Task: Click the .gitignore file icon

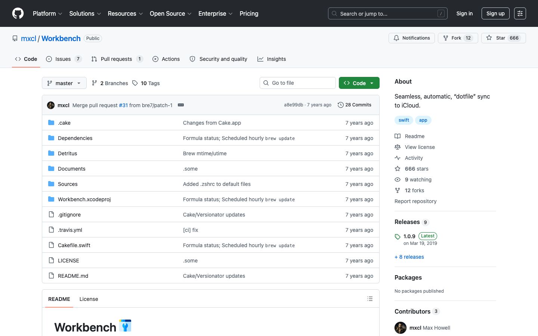Action: (51, 215)
